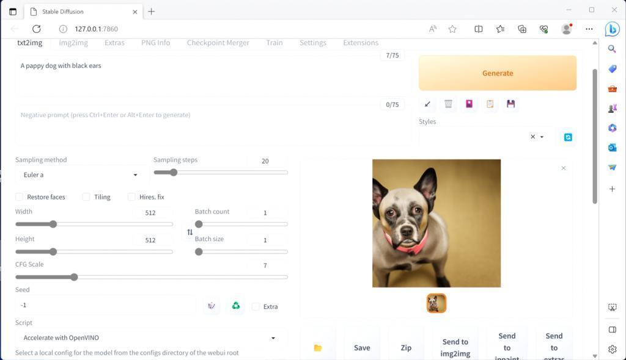Enable the Restore faces checkbox
Viewport: 626px width, 360px height.
point(20,197)
